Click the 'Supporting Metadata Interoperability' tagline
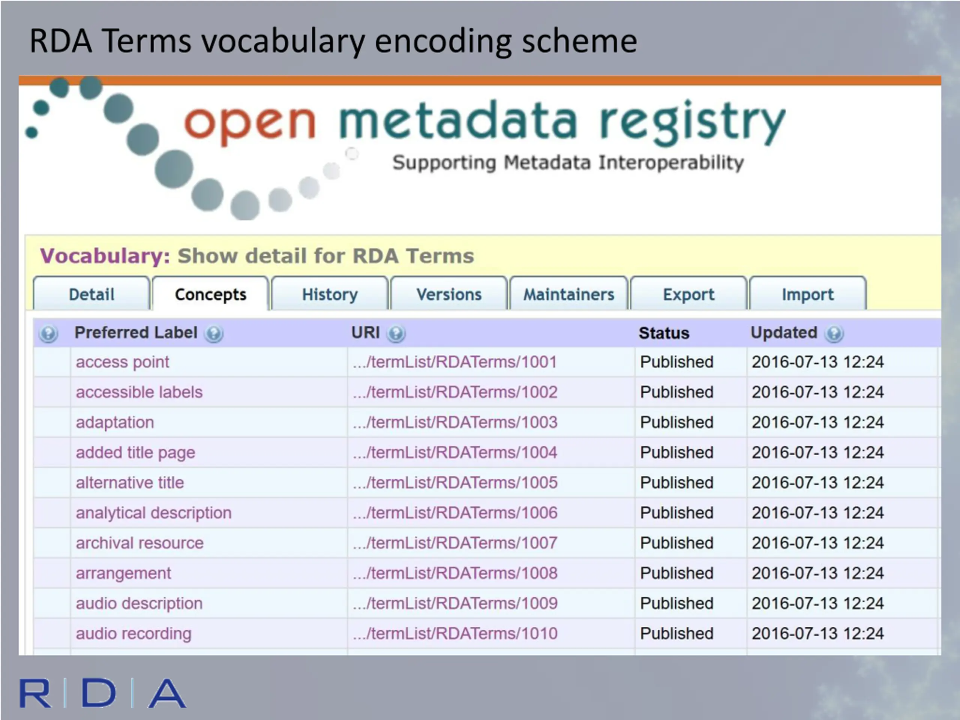The image size is (960, 720). [568, 163]
